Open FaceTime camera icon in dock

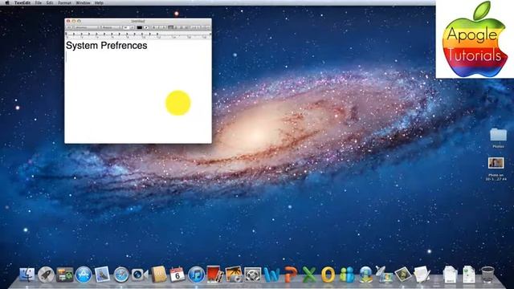pyautogui.click(x=140, y=275)
